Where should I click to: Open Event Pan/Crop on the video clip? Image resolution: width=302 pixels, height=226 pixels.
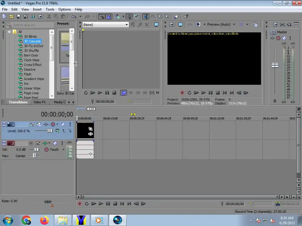point(90,129)
